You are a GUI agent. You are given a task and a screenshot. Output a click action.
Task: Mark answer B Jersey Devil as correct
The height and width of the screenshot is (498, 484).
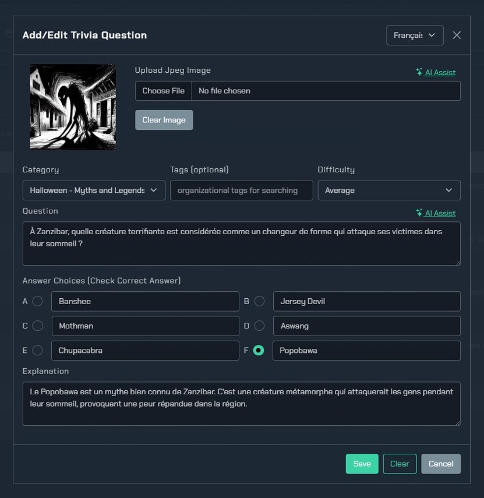(259, 301)
